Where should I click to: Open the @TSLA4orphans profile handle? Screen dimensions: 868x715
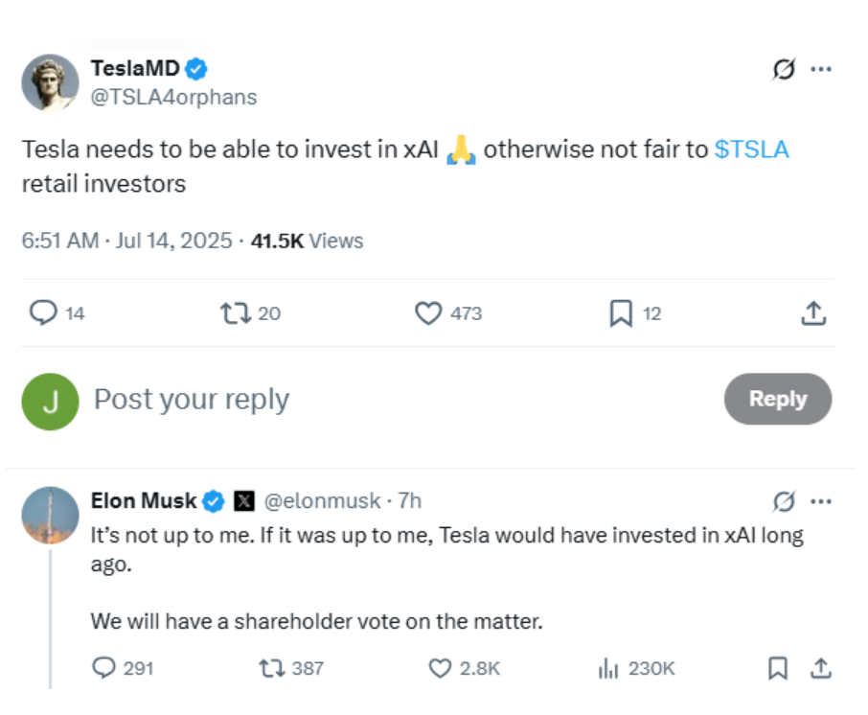pos(173,97)
